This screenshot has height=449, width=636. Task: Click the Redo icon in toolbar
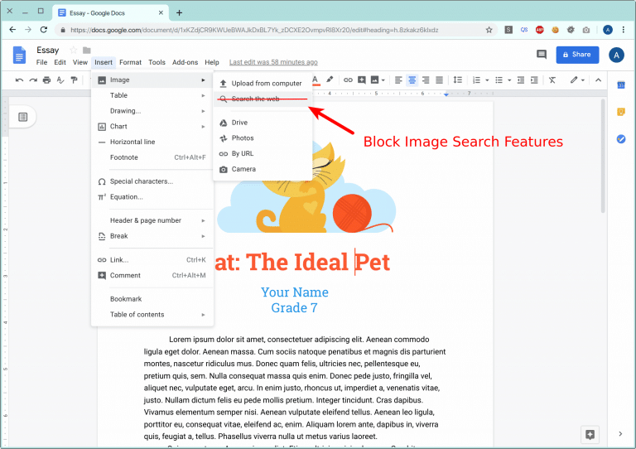point(33,80)
